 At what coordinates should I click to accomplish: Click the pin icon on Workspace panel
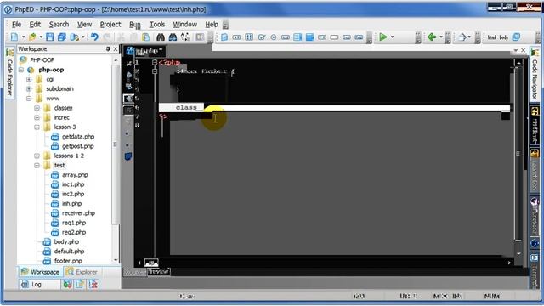click(x=108, y=49)
